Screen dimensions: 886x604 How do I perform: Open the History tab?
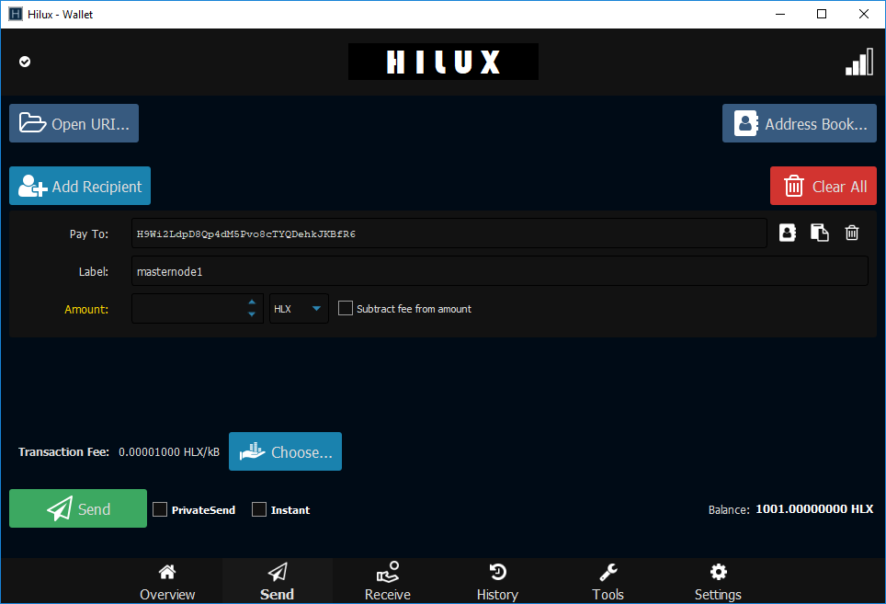click(x=497, y=581)
